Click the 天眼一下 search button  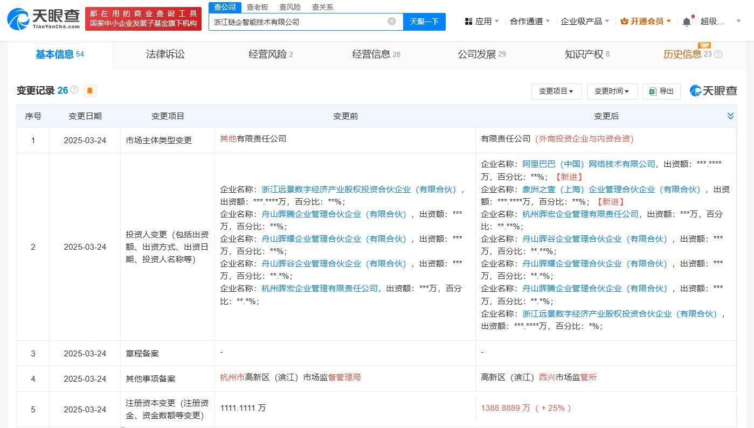click(x=424, y=22)
